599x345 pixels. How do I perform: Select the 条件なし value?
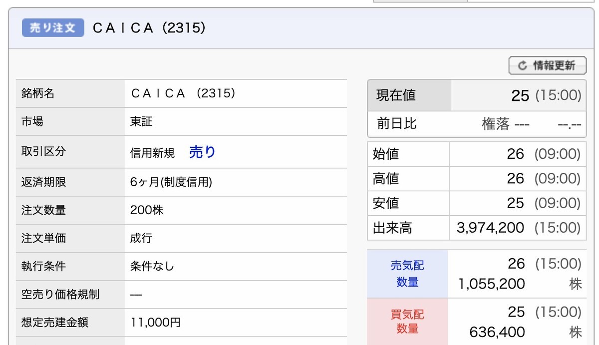click(152, 266)
